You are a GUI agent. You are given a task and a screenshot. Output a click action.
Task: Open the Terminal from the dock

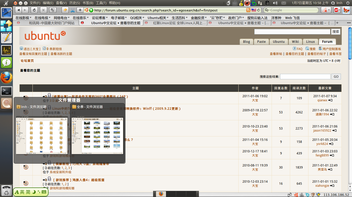coord(6,91)
